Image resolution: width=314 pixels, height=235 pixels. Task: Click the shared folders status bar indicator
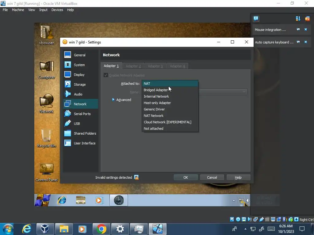pyautogui.click(x=267, y=219)
